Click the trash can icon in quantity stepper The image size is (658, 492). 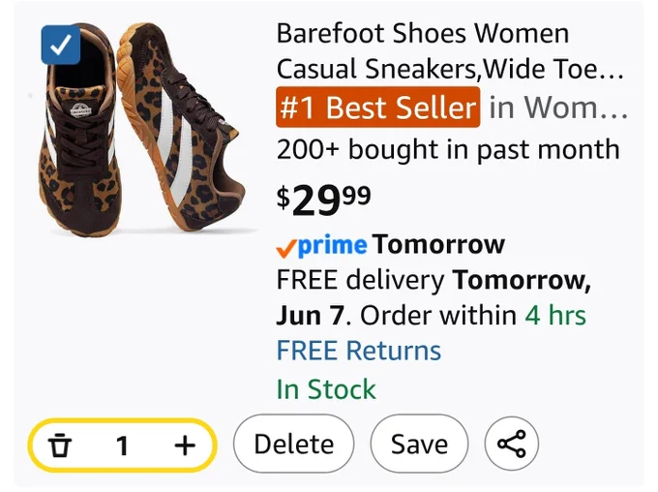tap(60, 446)
